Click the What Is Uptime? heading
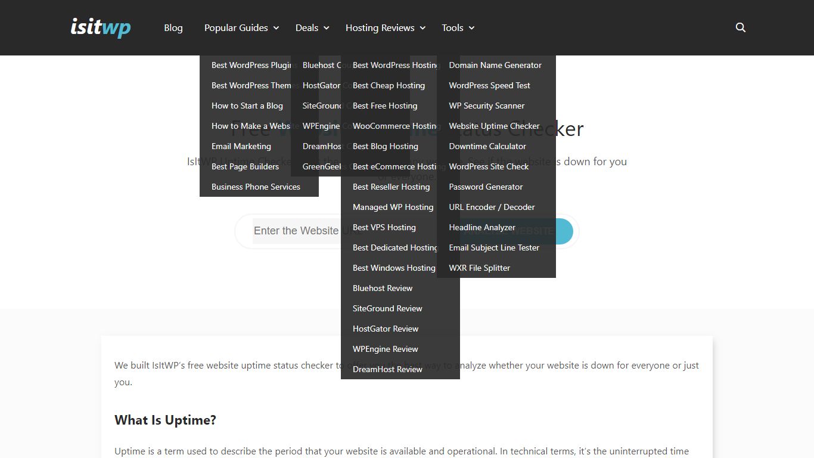This screenshot has width=814, height=458. (165, 420)
